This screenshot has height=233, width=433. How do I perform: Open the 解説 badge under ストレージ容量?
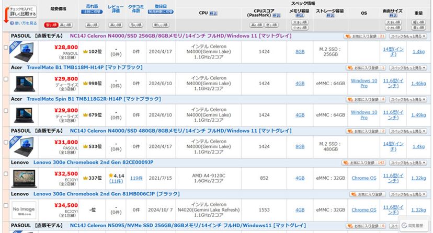click(x=331, y=16)
